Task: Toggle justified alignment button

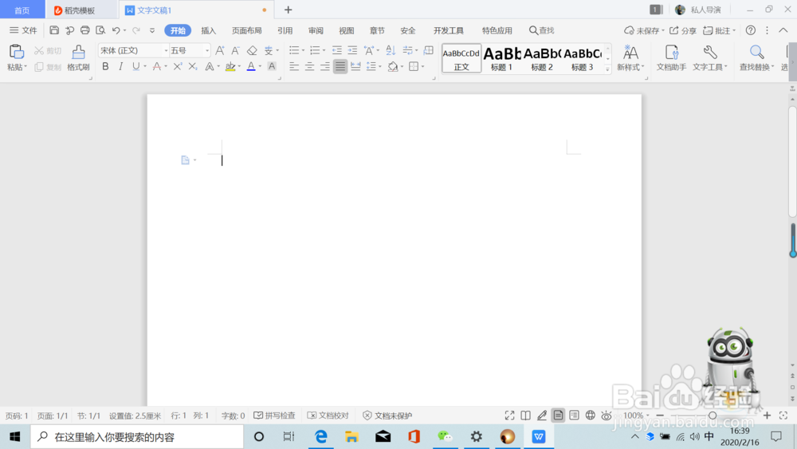Action: pos(340,66)
